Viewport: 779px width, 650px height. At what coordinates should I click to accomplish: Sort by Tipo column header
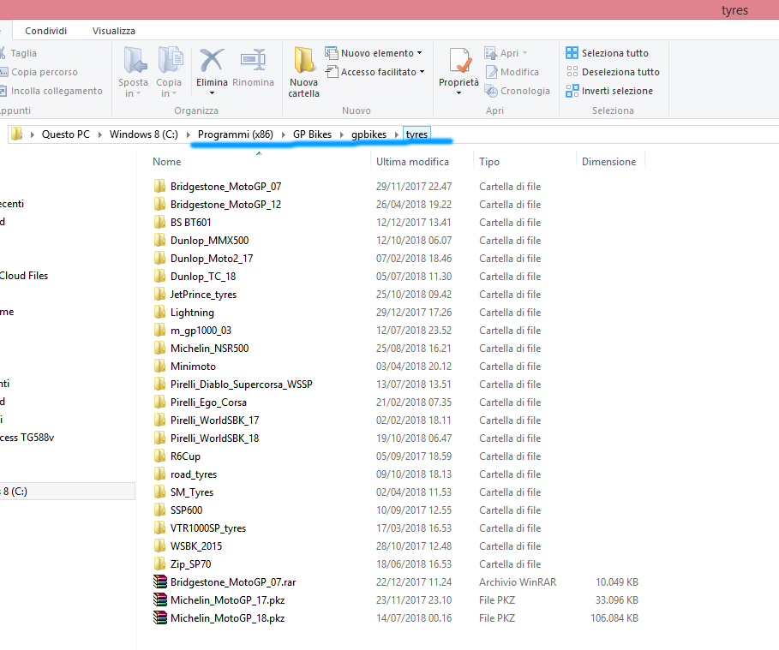click(x=488, y=161)
